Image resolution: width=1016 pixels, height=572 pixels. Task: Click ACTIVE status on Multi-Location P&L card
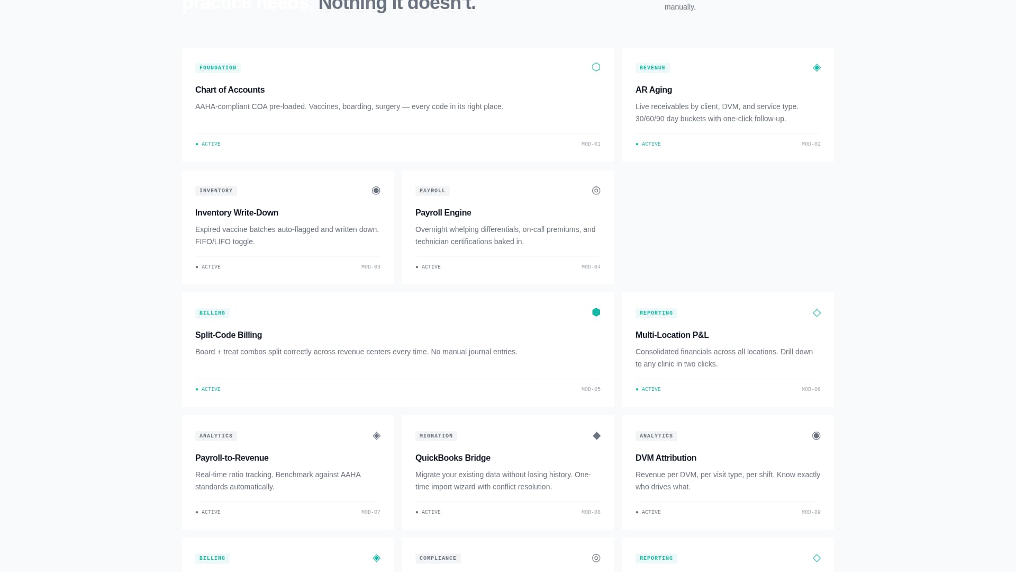[x=648, y=389]
